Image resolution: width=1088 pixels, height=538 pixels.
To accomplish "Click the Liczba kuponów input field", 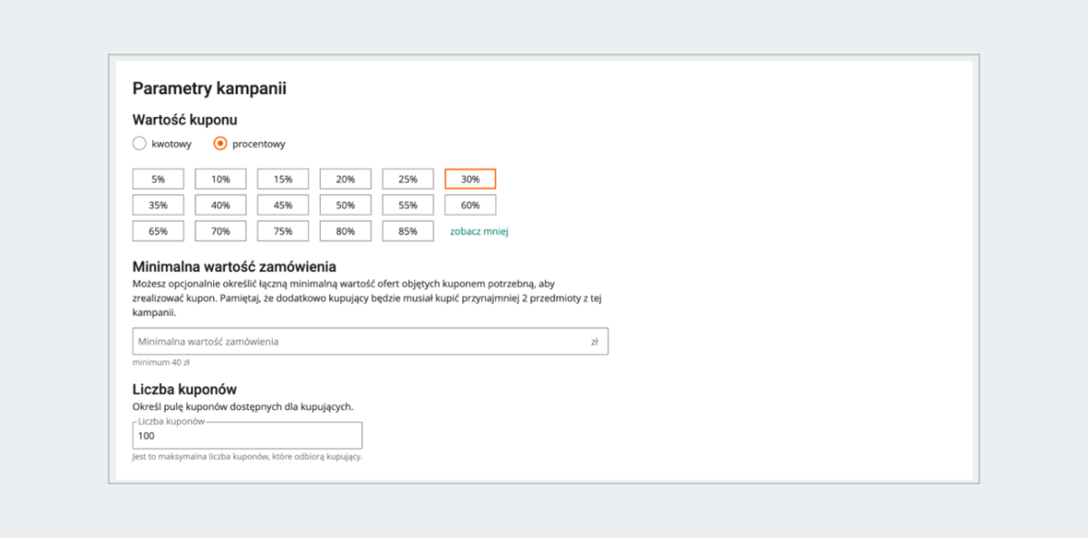I will pyautogui.click(x=248, y=436).
